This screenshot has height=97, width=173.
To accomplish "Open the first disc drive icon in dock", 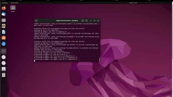I will (x=4, y=57).
